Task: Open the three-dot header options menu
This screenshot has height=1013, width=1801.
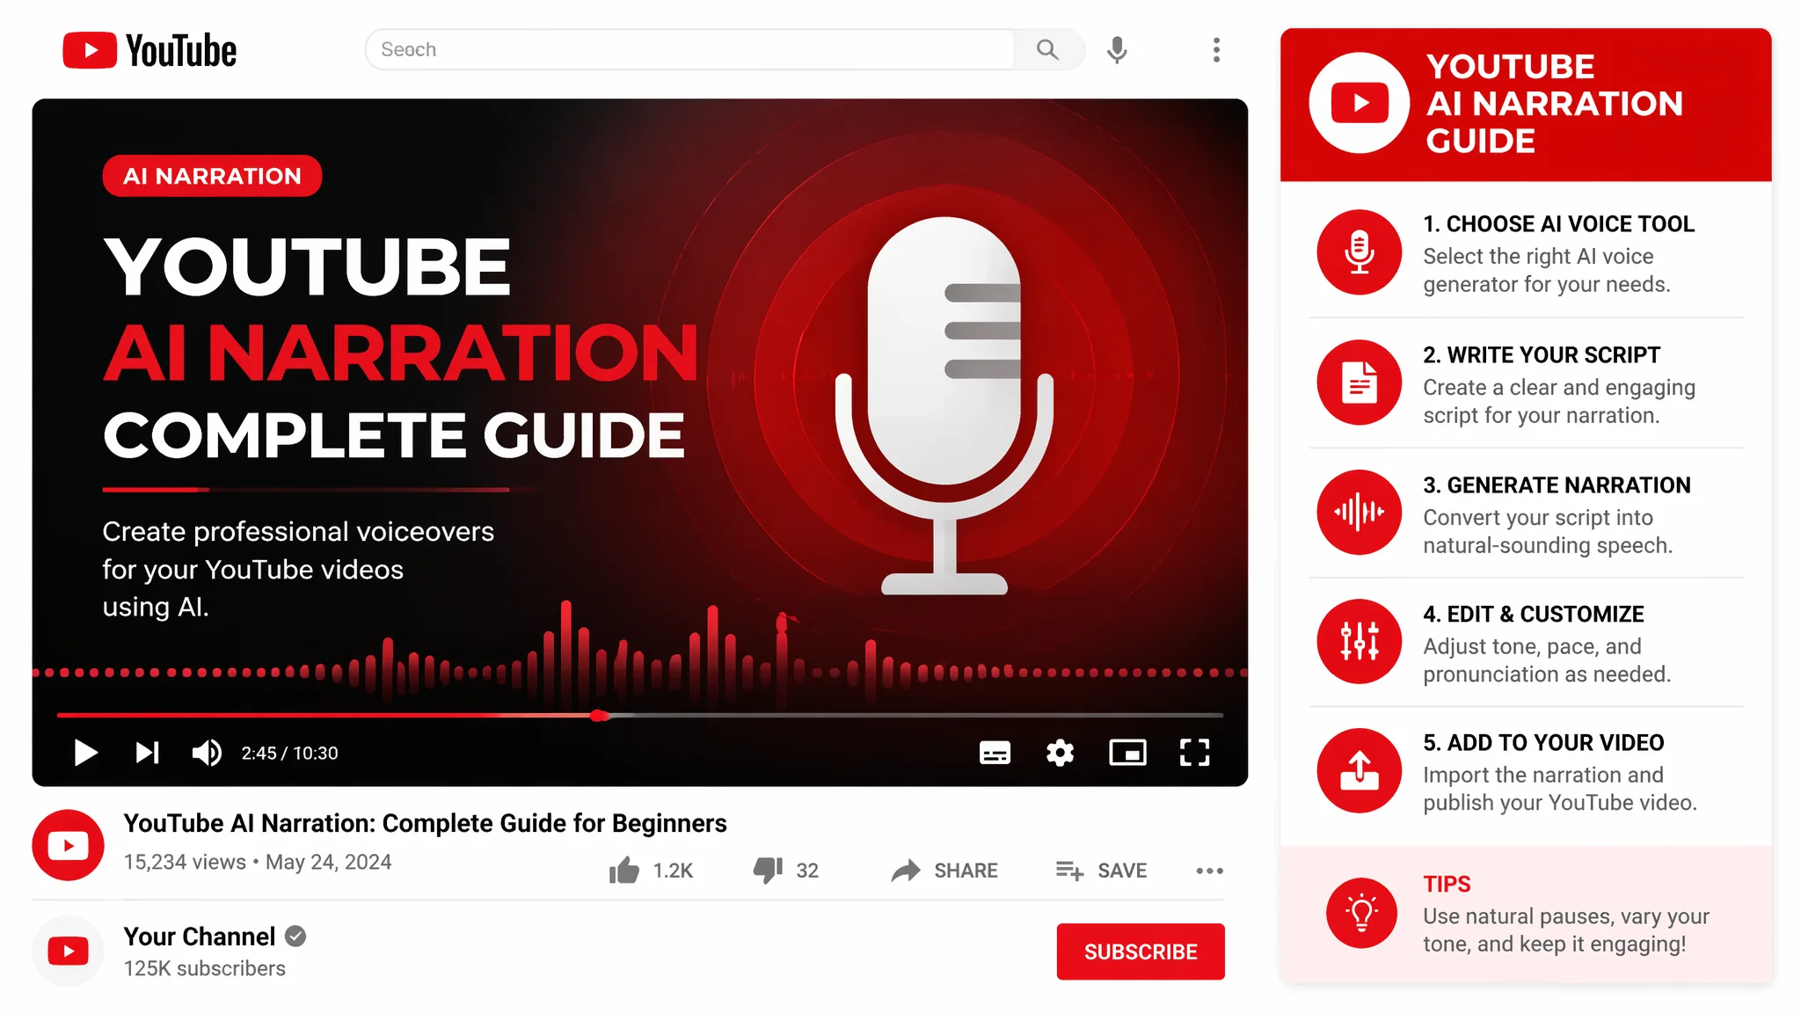Action: (1216, 50)
